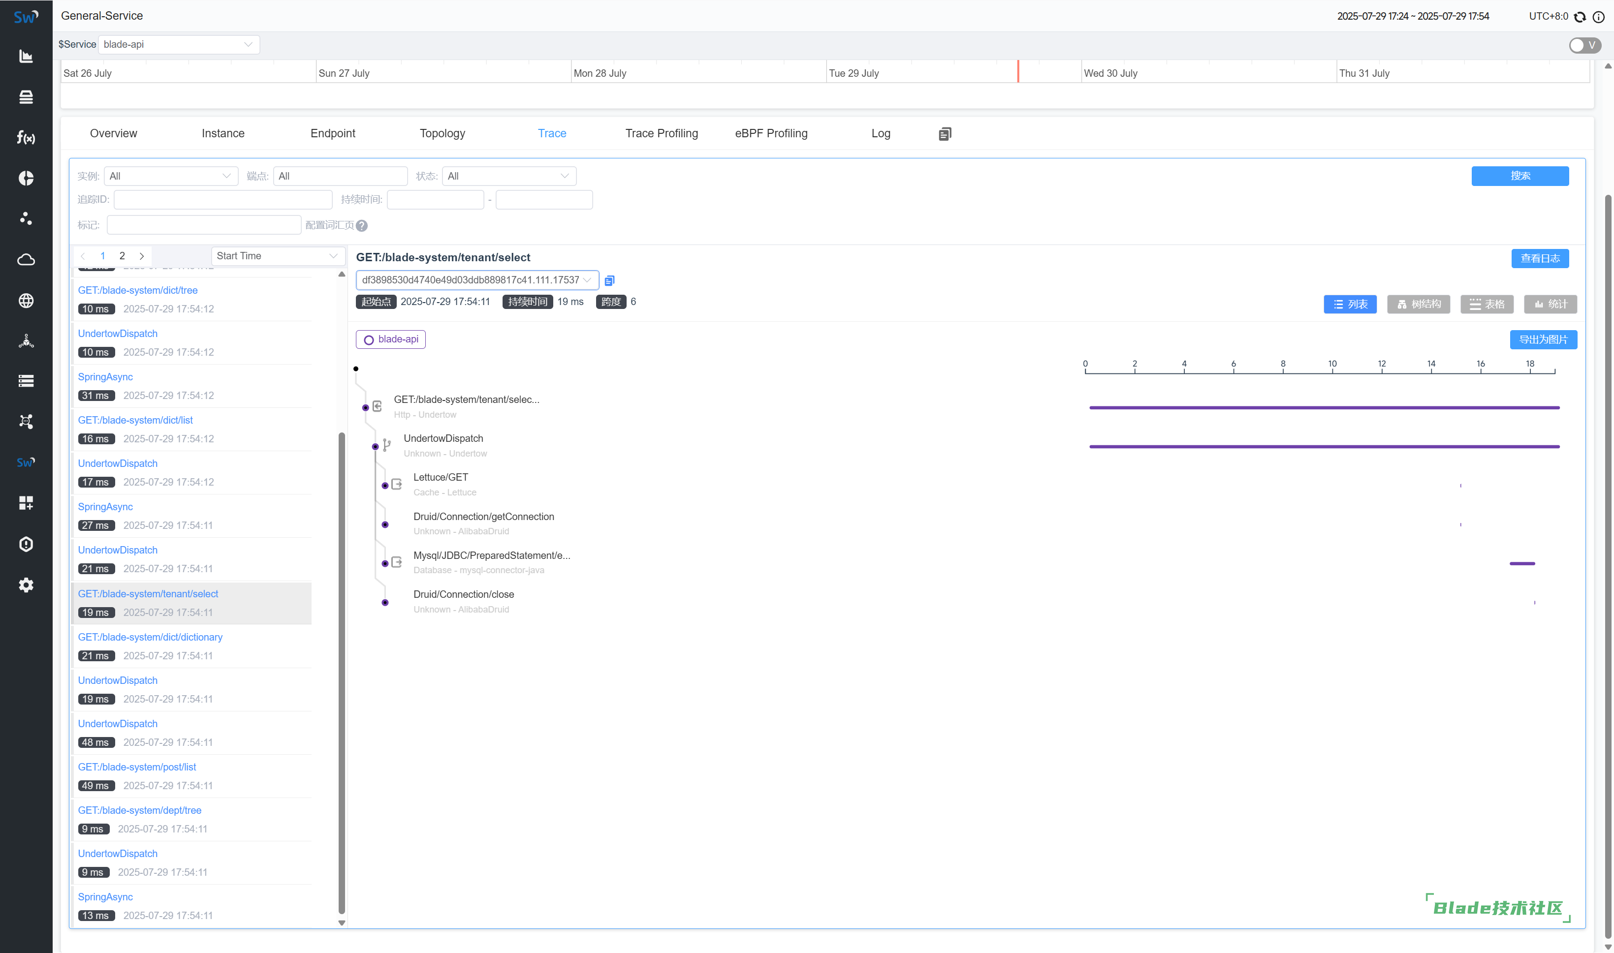1614x953 pixels.
Task: Go to previous page of trace list
Action: coord(83,255)
